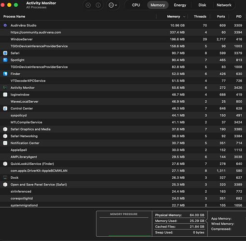Sort by Process Name column header
The height and width of the screenshot is (241, 246).
point(14,16)
